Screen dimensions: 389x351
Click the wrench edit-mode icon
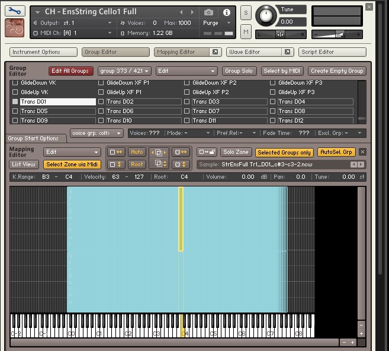tap(15, 11)
